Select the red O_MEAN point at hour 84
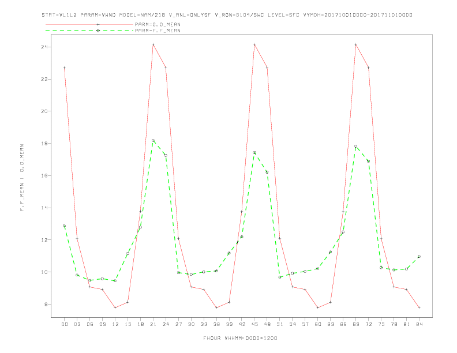Image resolution: width=457 pixels, height=353 pixels. pyautogui.click(x=419, y=307)
